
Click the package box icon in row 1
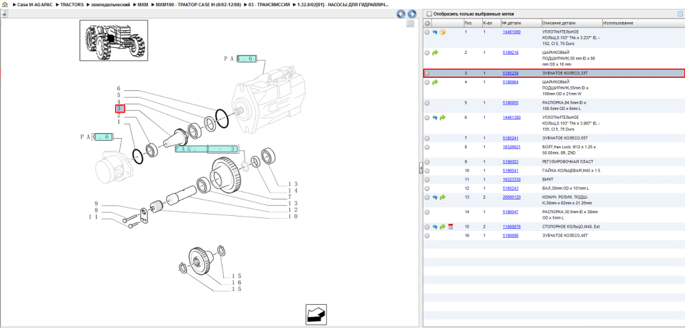(442, 32)
